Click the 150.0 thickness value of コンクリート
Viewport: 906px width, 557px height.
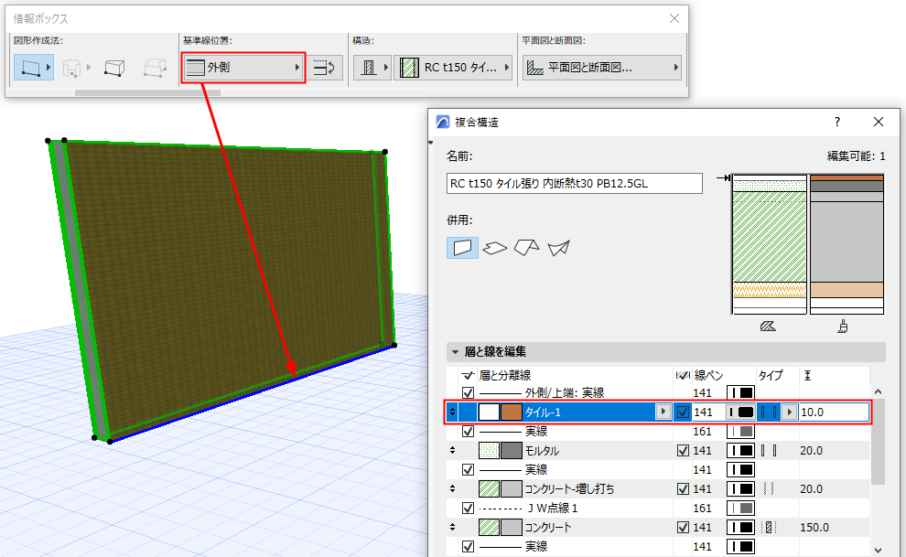[814, 528]
